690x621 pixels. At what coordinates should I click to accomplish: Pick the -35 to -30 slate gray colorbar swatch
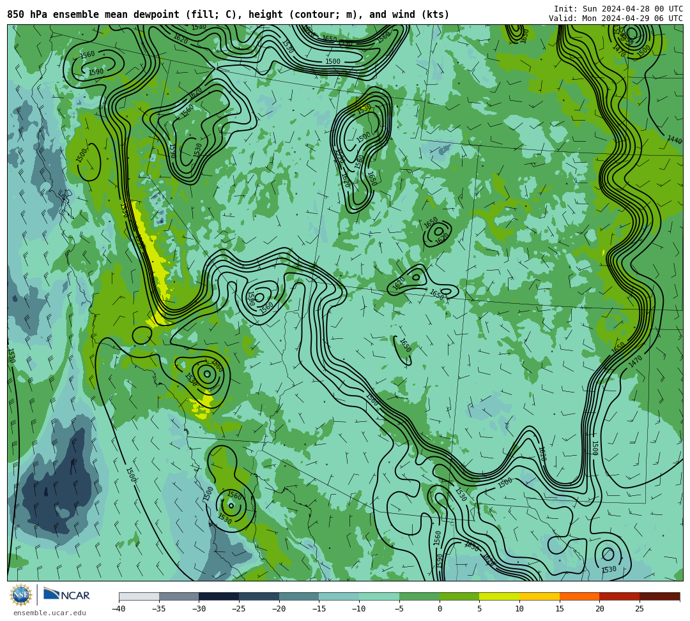coord(179,596)
